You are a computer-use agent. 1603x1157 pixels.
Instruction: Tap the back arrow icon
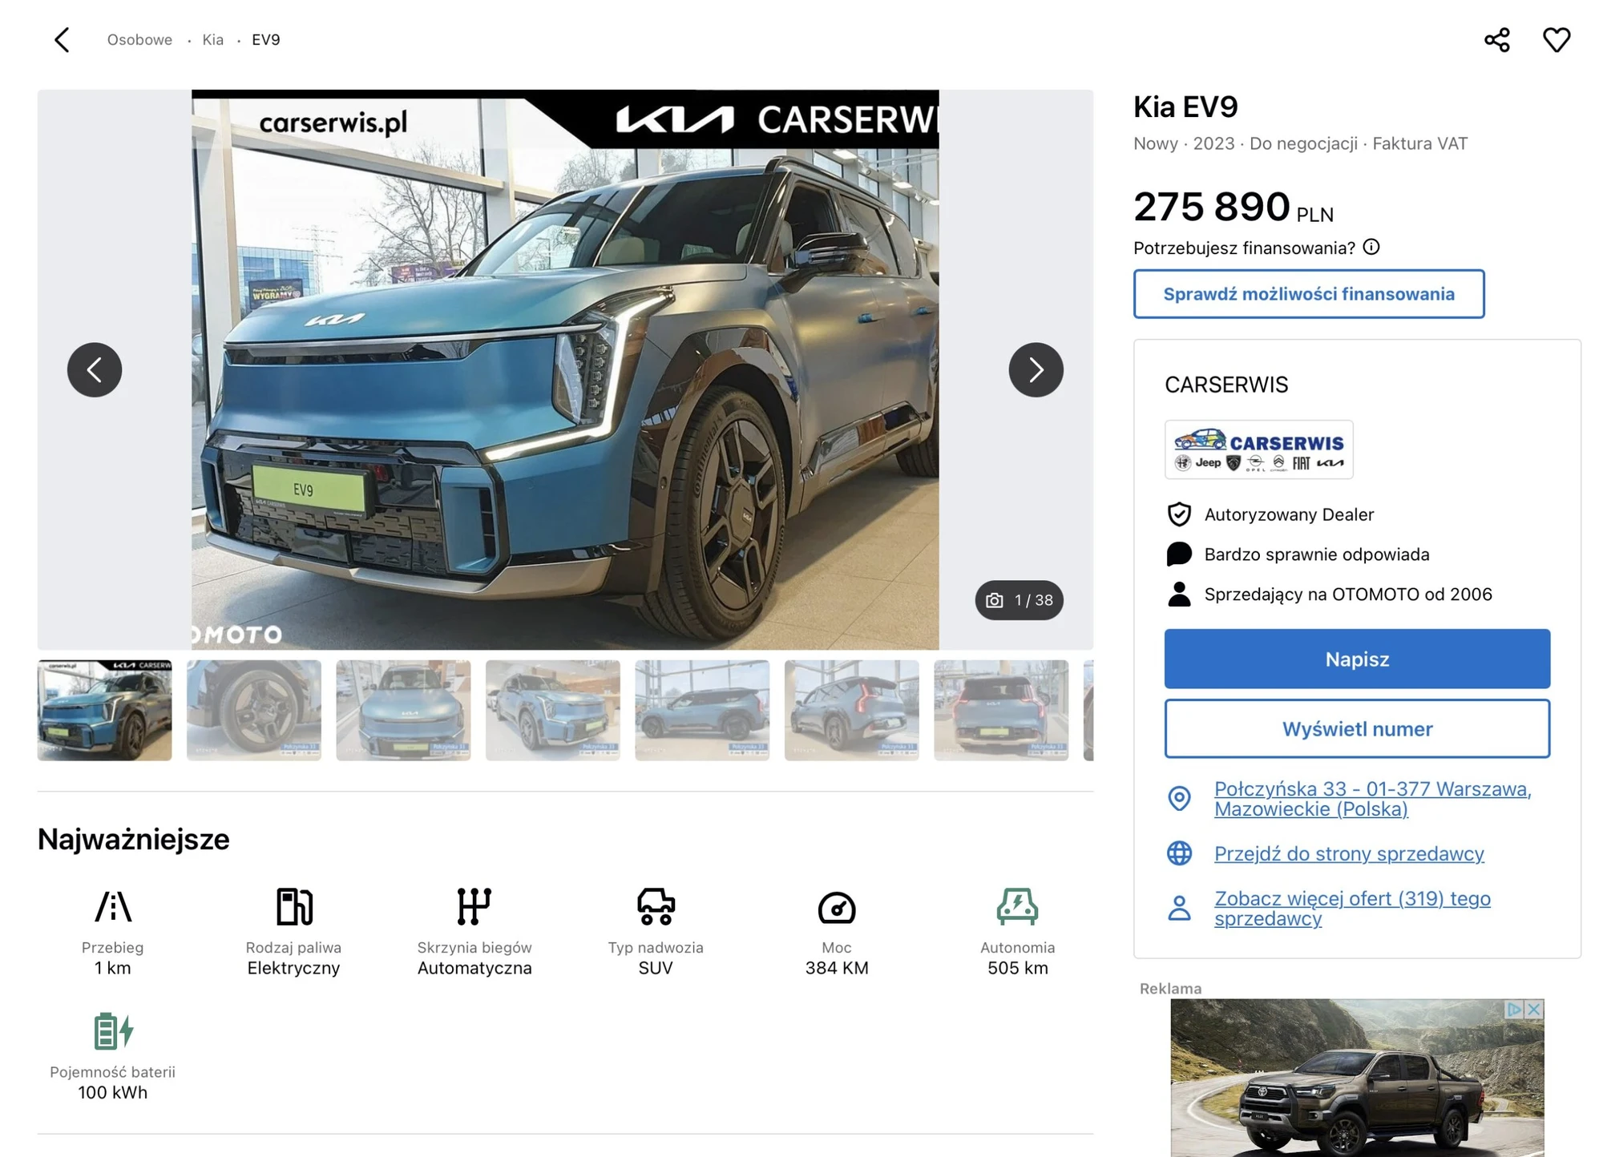click(x=62, y=40)
